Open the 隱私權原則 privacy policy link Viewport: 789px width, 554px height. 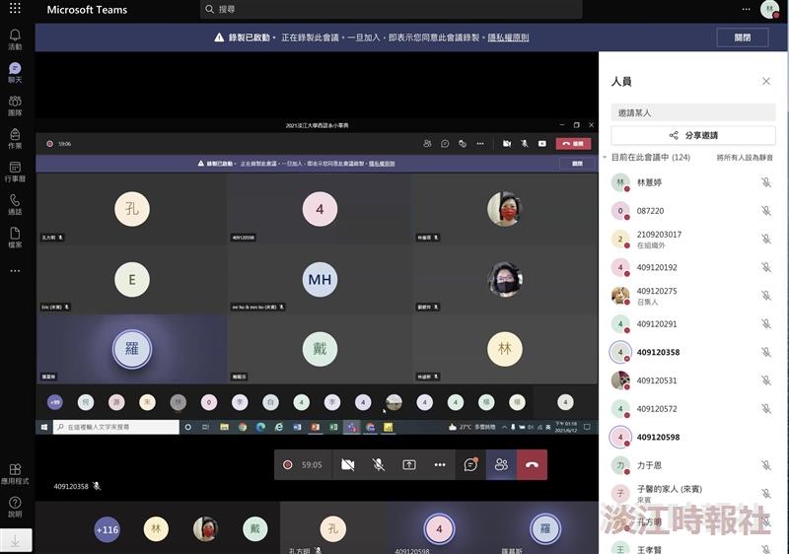tap(508, 37)
